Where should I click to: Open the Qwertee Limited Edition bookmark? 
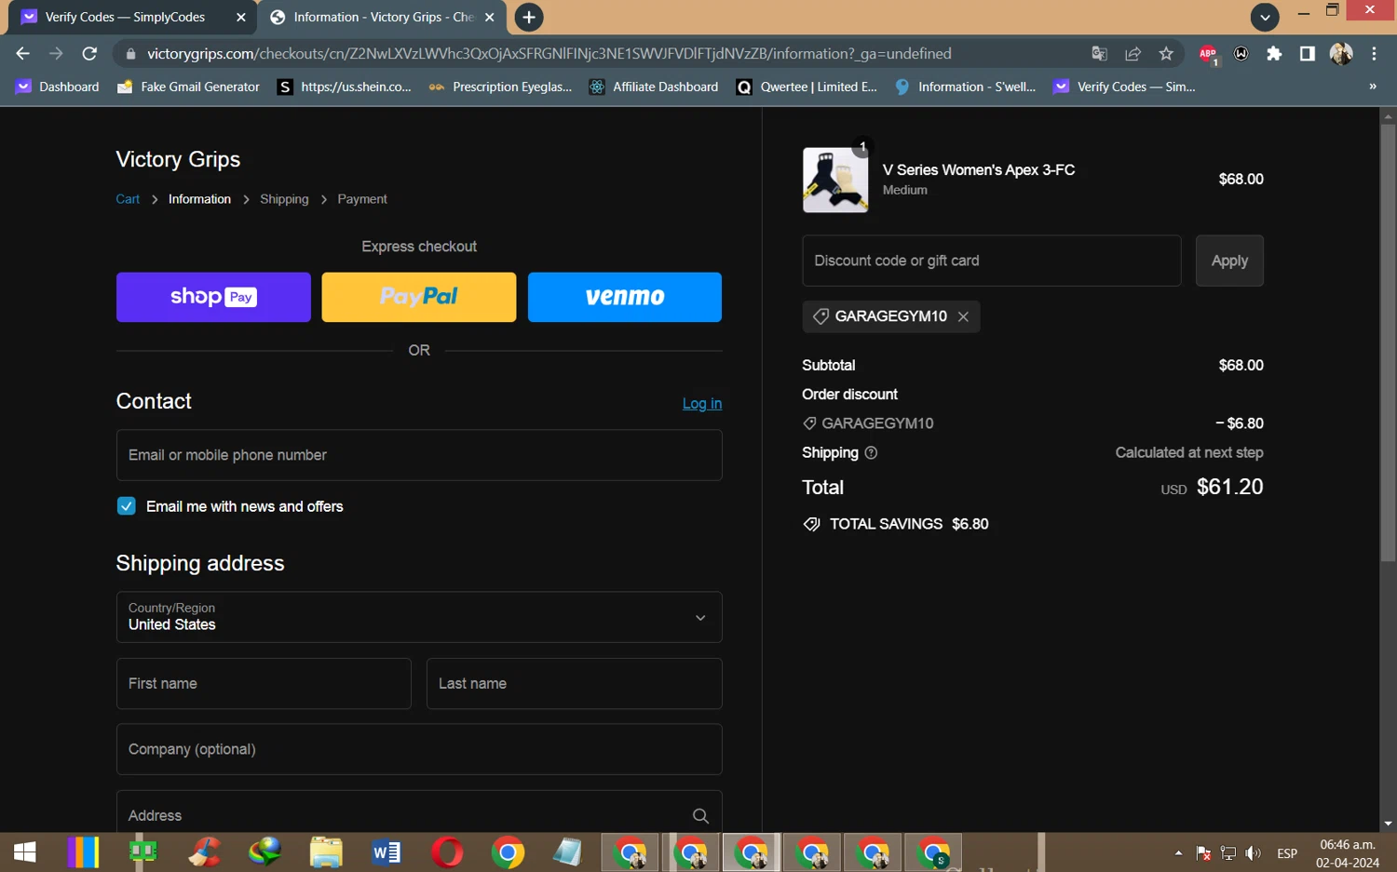point(807,87)
